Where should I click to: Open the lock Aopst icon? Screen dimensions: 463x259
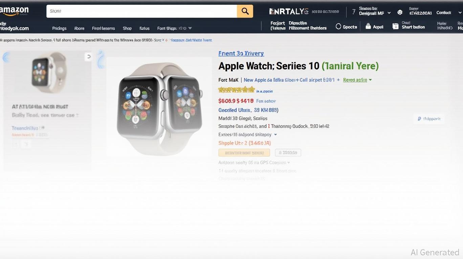368,26
